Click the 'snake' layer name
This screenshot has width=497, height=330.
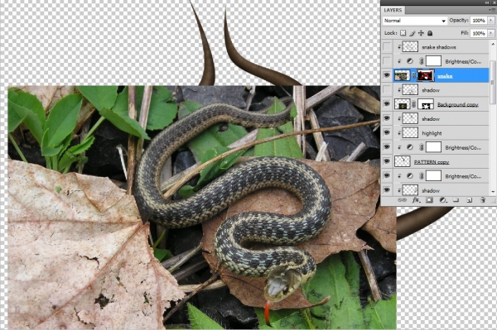[445, 76]
